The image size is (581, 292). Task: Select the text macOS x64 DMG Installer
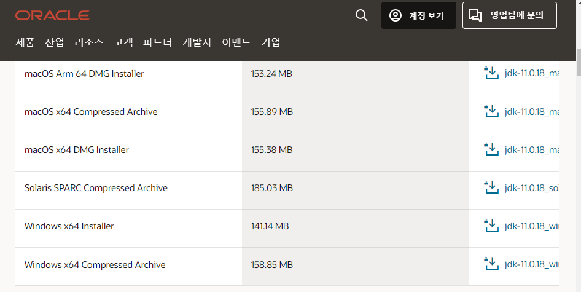click(77, 150)
